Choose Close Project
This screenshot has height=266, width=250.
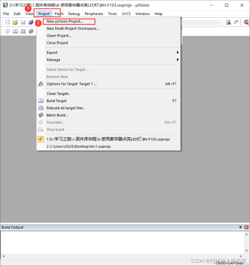point(108,43)
